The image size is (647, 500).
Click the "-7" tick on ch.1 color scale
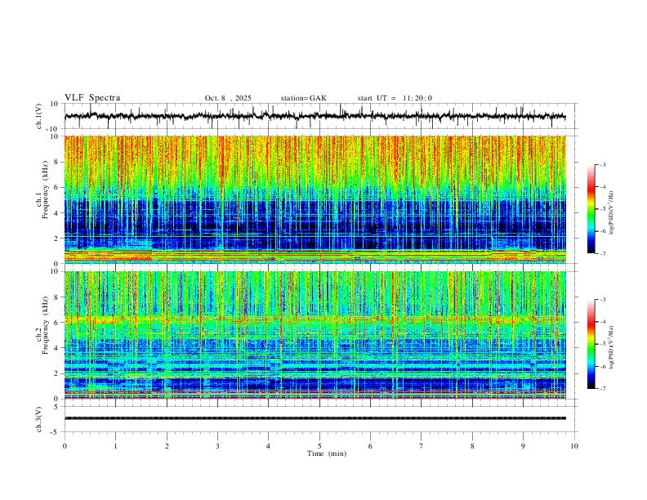pos(602,253)
